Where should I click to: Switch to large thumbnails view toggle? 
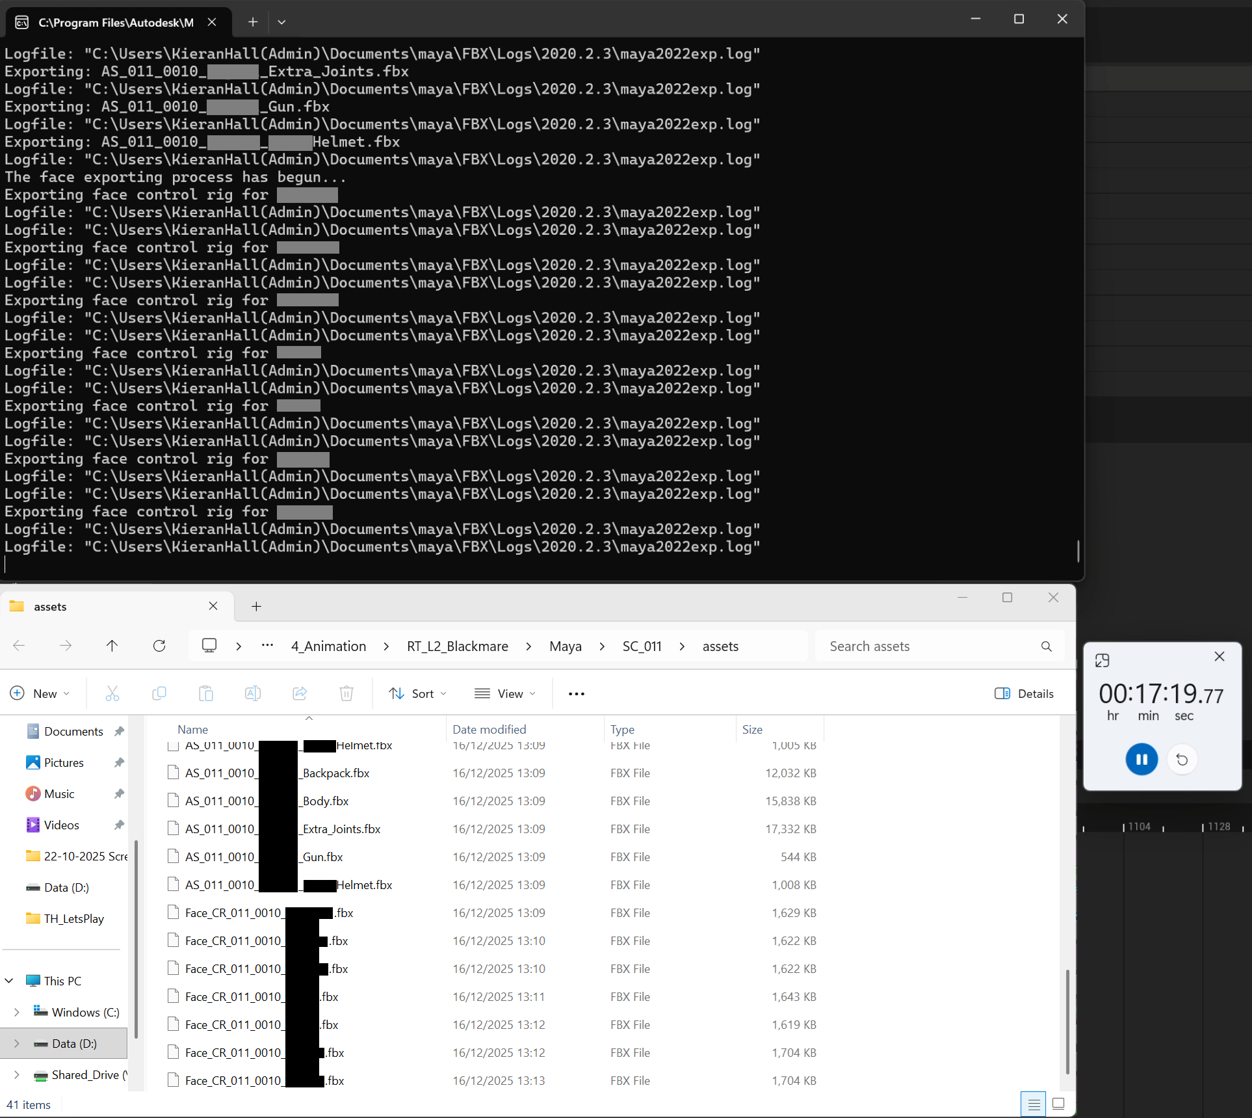click(x=1058, y=1104)
